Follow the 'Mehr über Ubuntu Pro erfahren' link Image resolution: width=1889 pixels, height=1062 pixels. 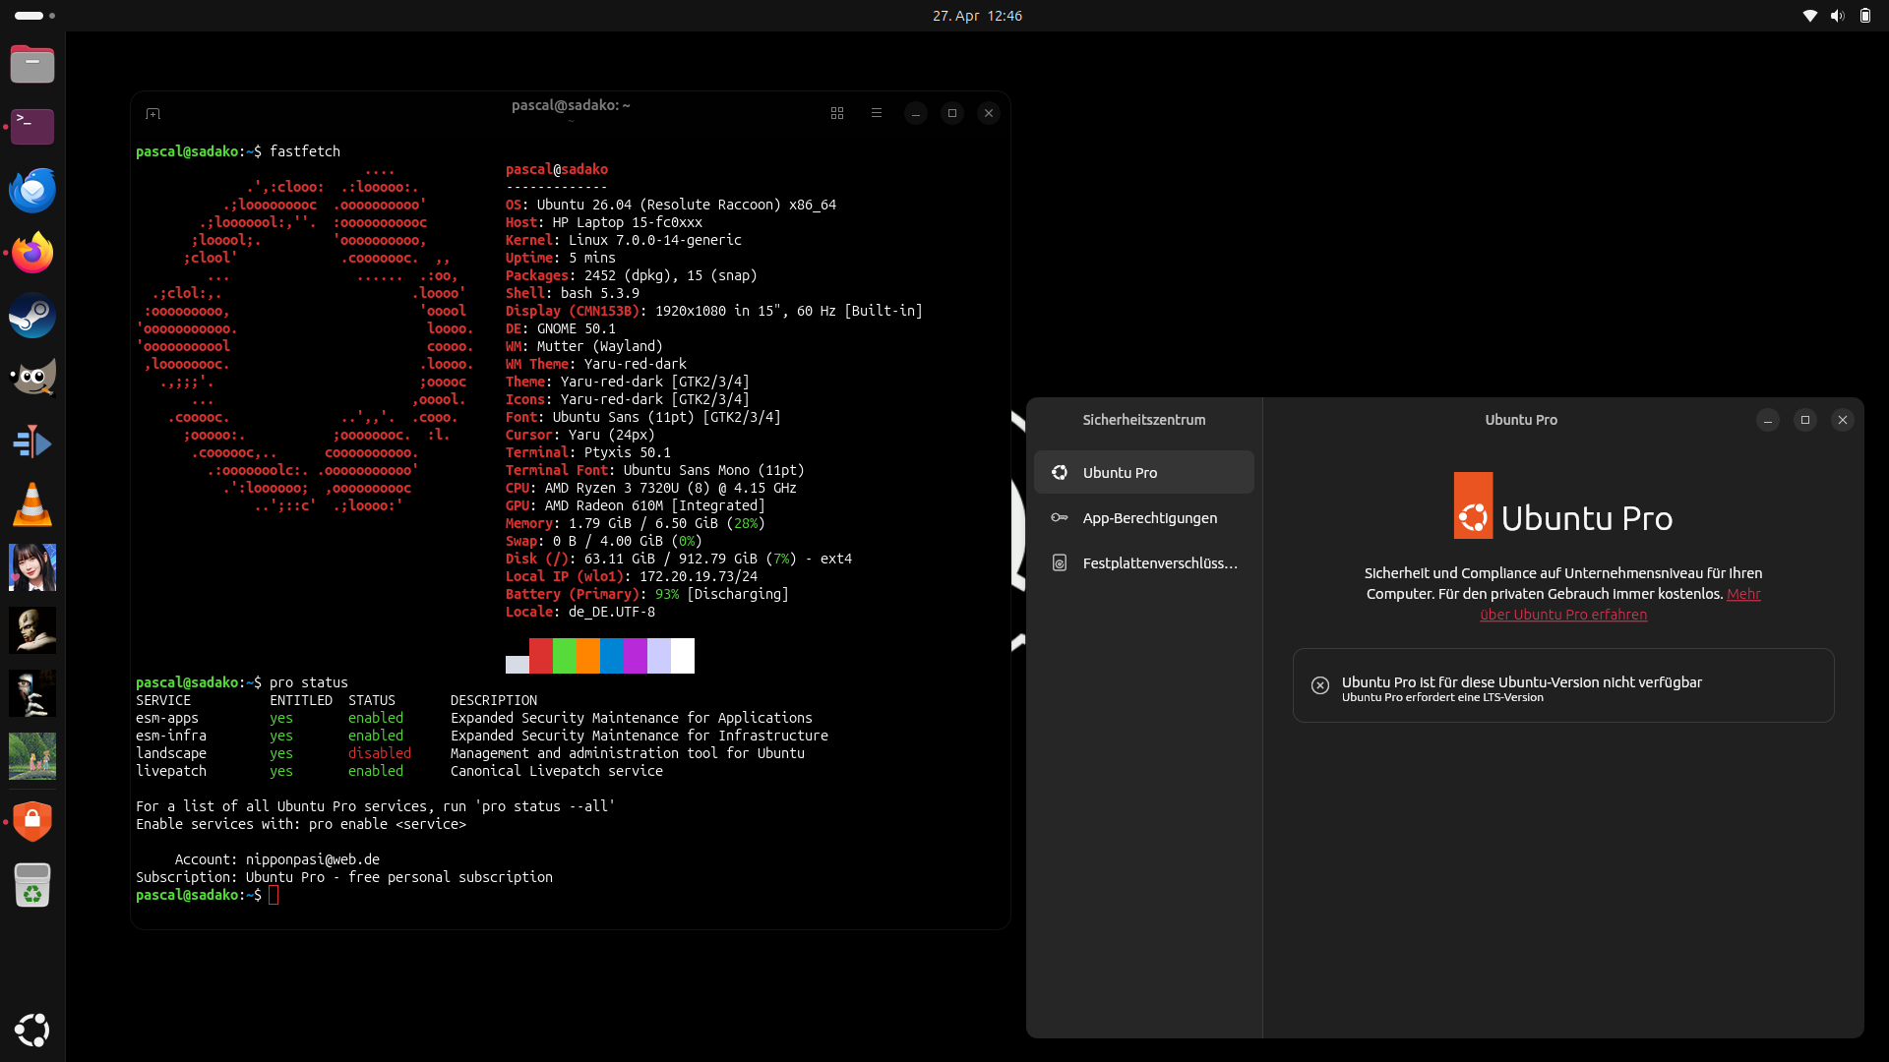pos(1562,615)
